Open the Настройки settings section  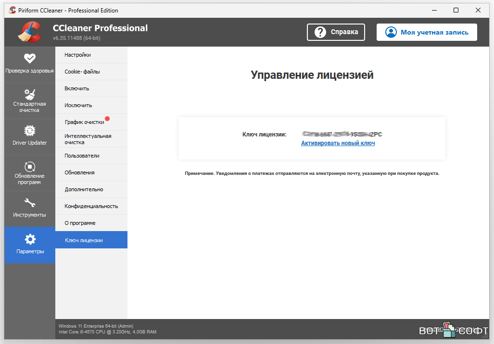(x=91, y=55)
